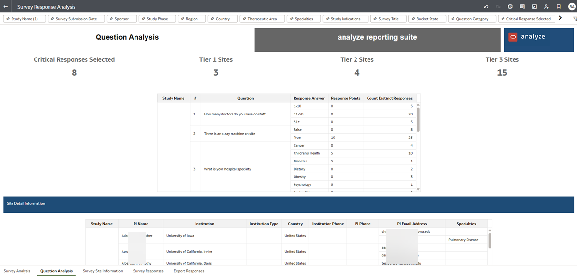
Task: Expand hidden filters with the right chevron
Action: click(560, 18)
